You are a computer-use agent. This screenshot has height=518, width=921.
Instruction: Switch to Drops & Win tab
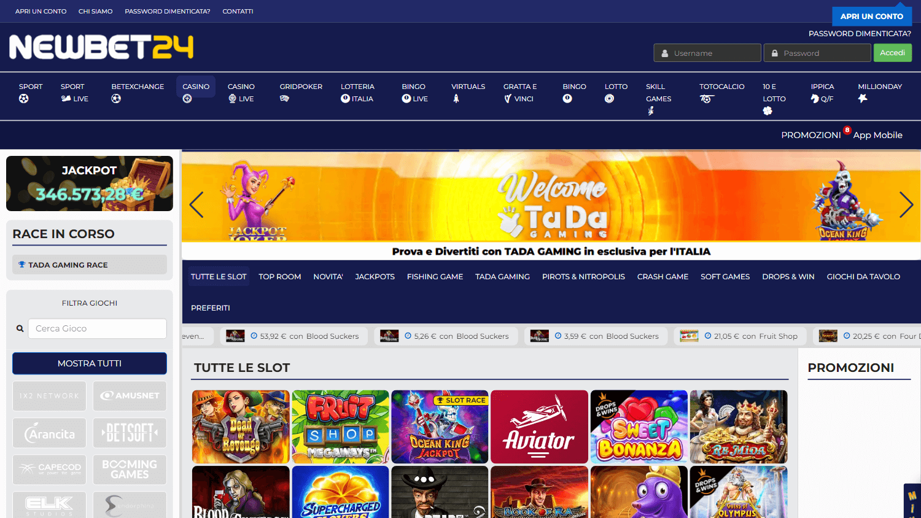tap(788, 277)
